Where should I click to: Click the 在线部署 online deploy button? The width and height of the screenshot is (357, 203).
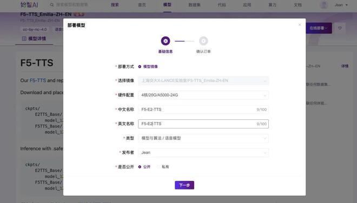pyautogui.click(x=319, y=28)
